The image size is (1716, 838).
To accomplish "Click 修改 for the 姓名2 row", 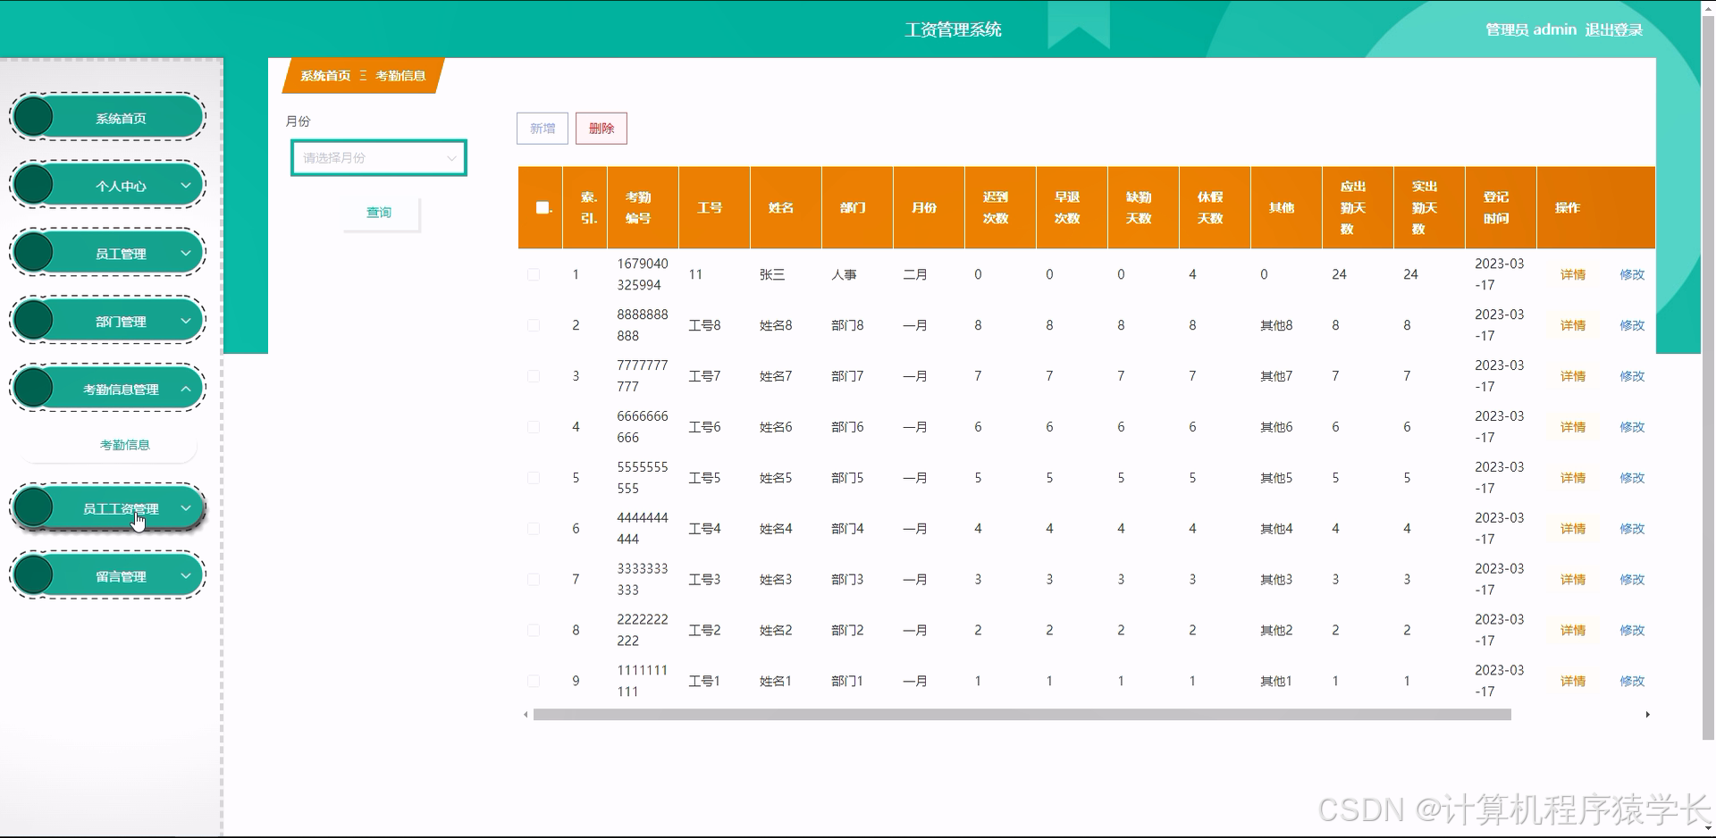I will point(1632,630).
